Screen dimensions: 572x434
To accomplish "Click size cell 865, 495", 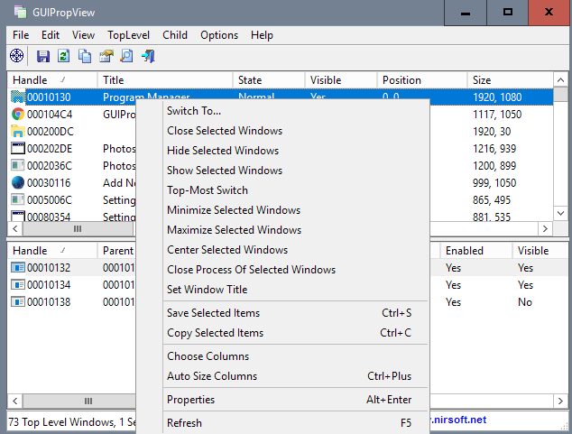I will click(492, 200).
